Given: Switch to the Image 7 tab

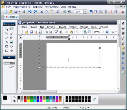Looking at the screenshot, I should (x=12, y=17).
